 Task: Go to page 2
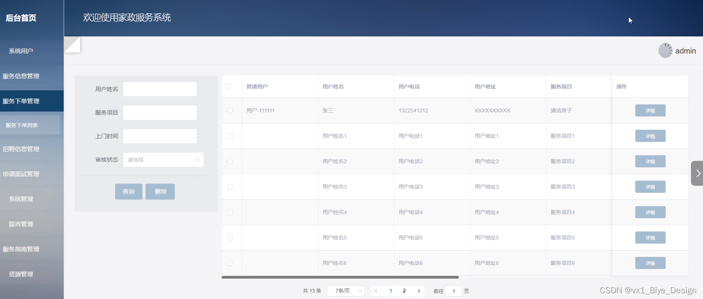(x=404, y=291)
